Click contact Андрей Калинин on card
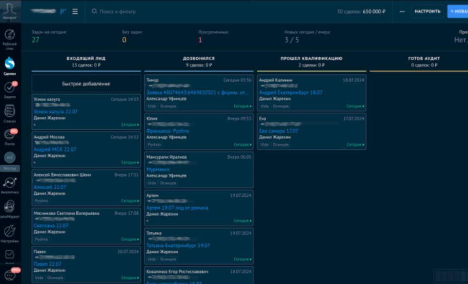The width and height of the screenshot is (468, 284). click(x=276, y=80)
